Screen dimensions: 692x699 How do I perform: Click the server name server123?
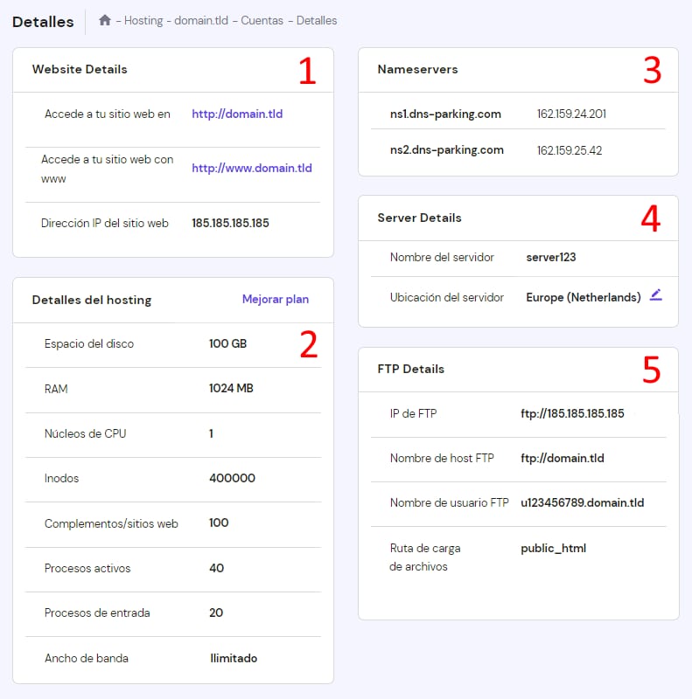550,258
